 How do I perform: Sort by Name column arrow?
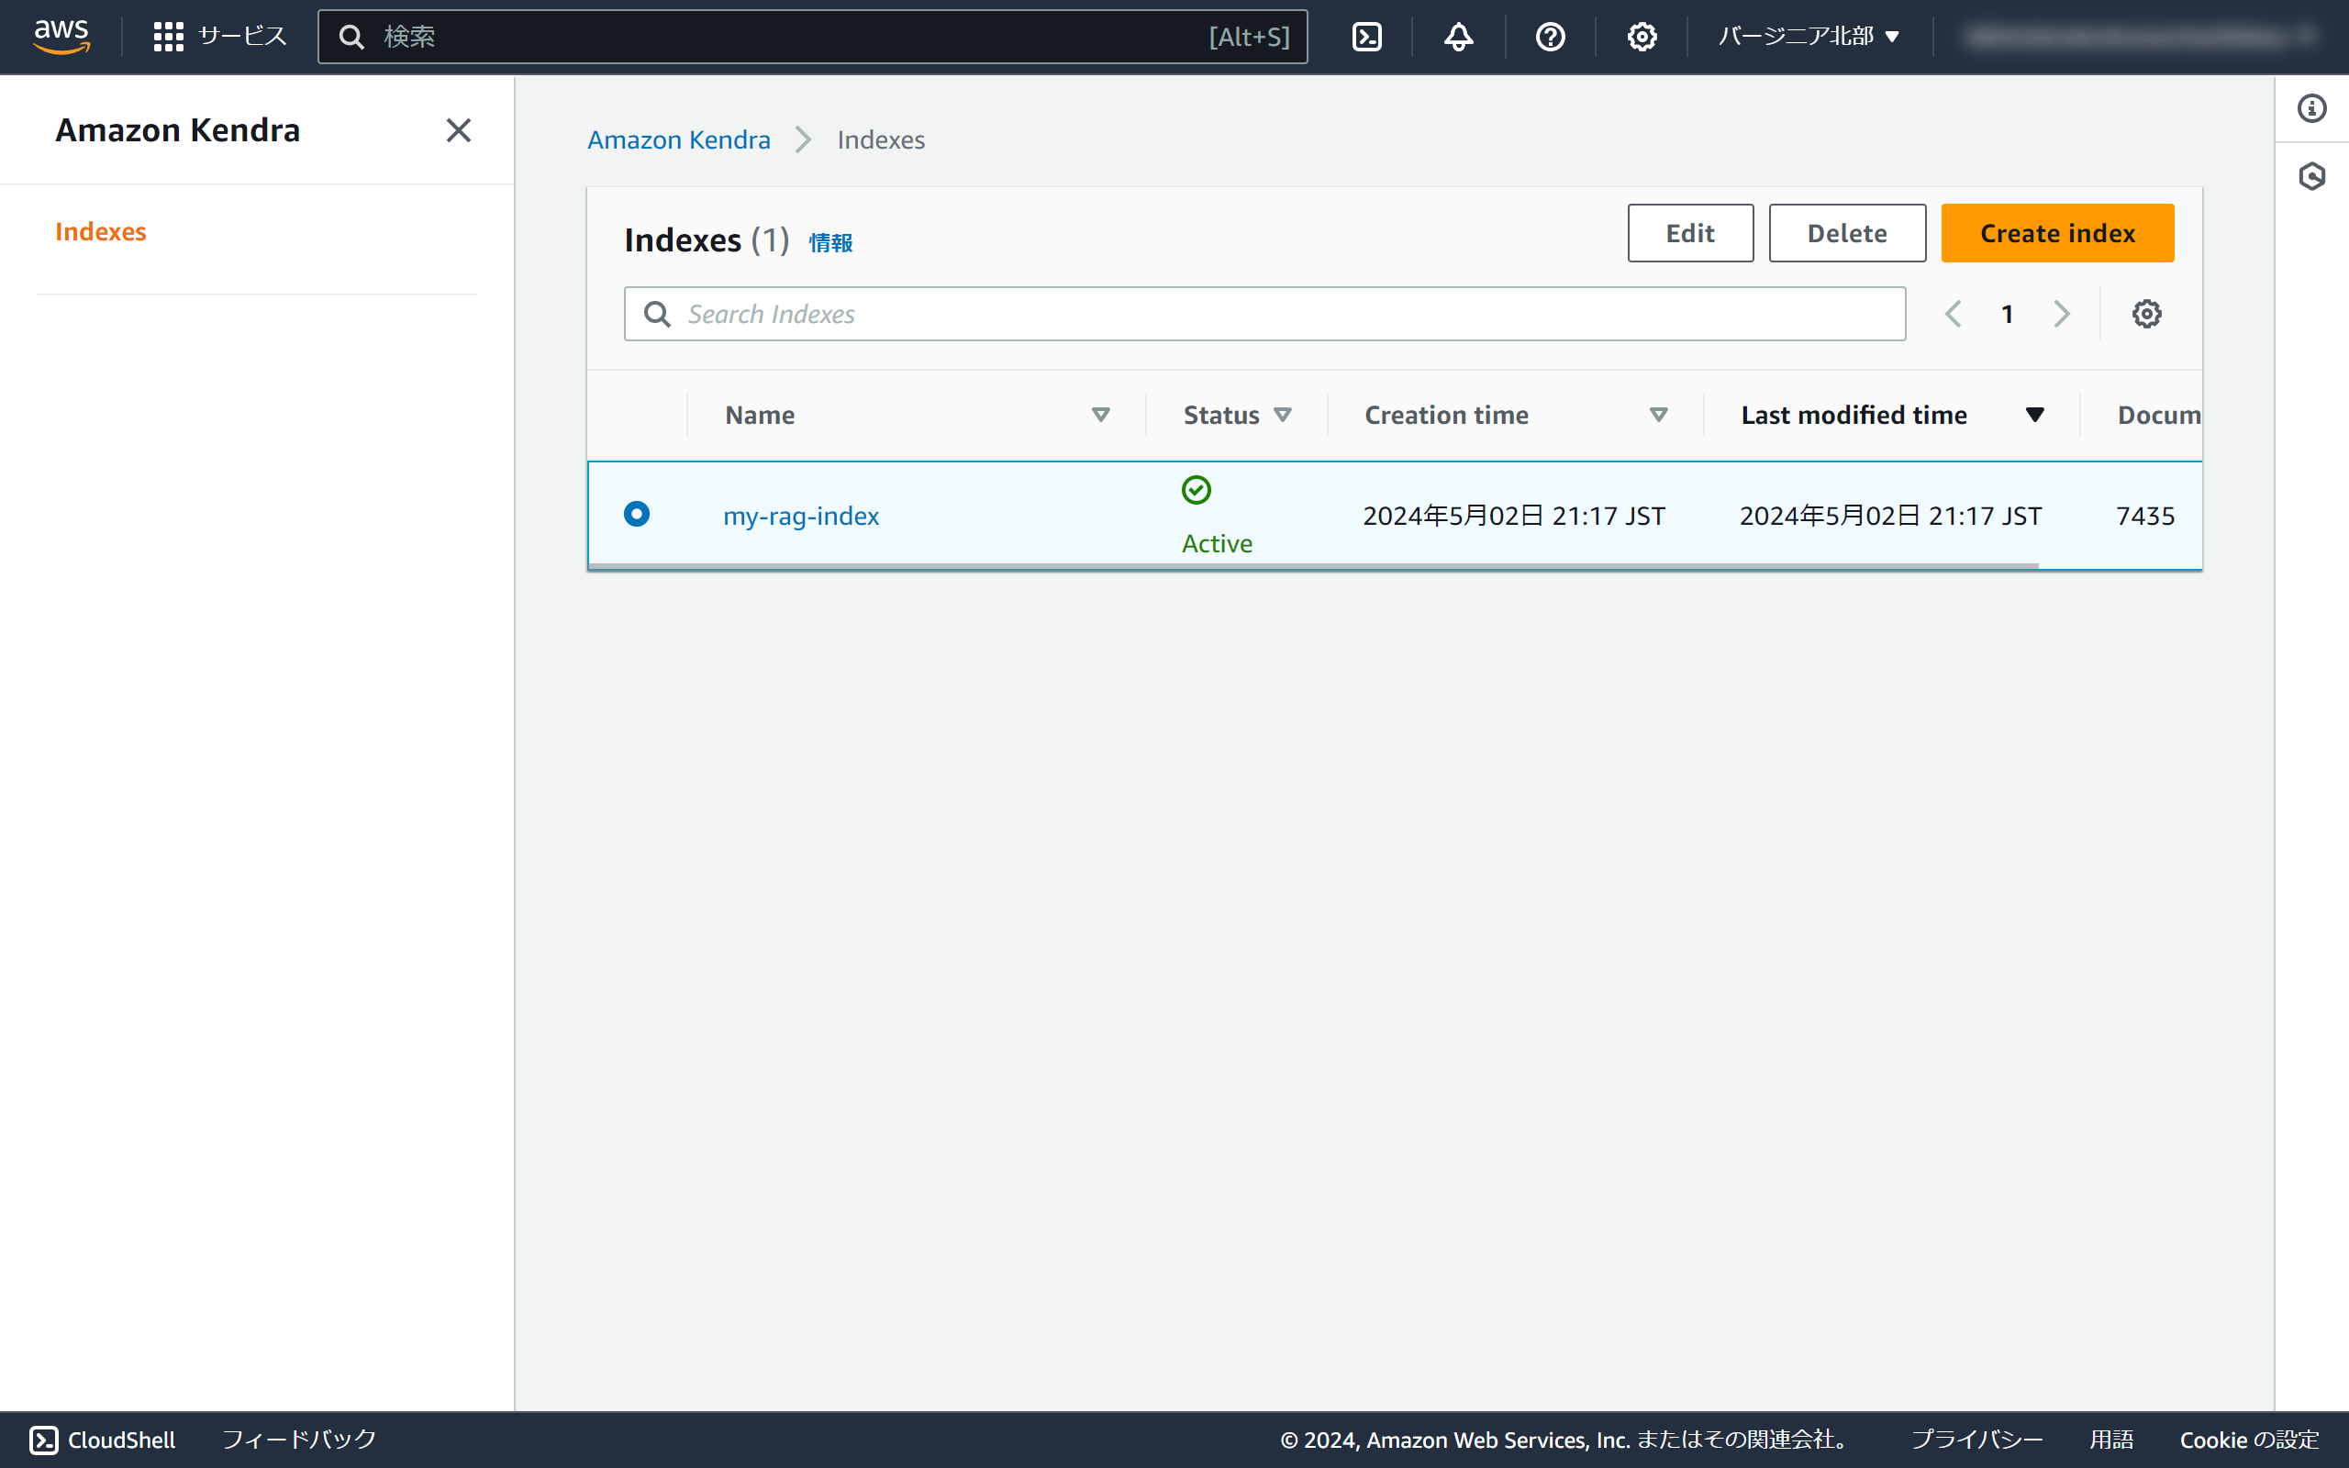(1100, 415)
